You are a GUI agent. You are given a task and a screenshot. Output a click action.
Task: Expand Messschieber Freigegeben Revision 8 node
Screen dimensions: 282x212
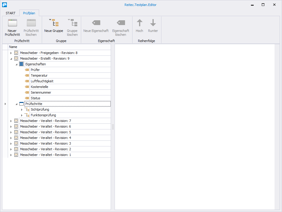pyautogui.click(x=11, y=53)
